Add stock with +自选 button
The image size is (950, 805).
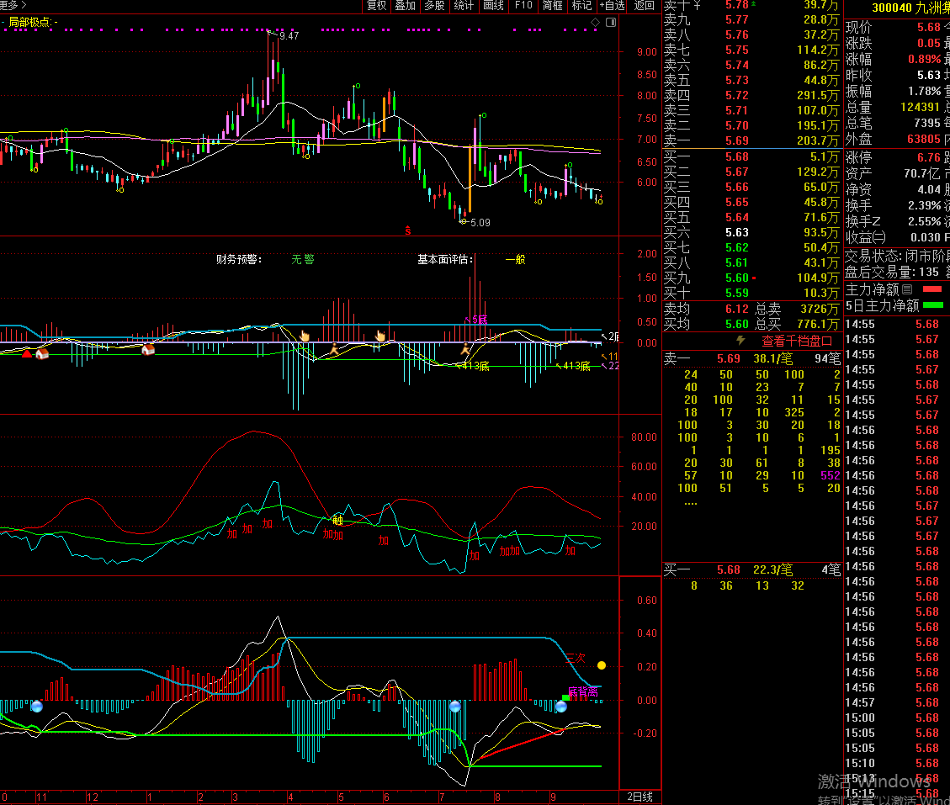[x=612, y=5]
